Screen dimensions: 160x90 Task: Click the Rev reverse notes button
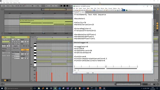pos(13,44)
